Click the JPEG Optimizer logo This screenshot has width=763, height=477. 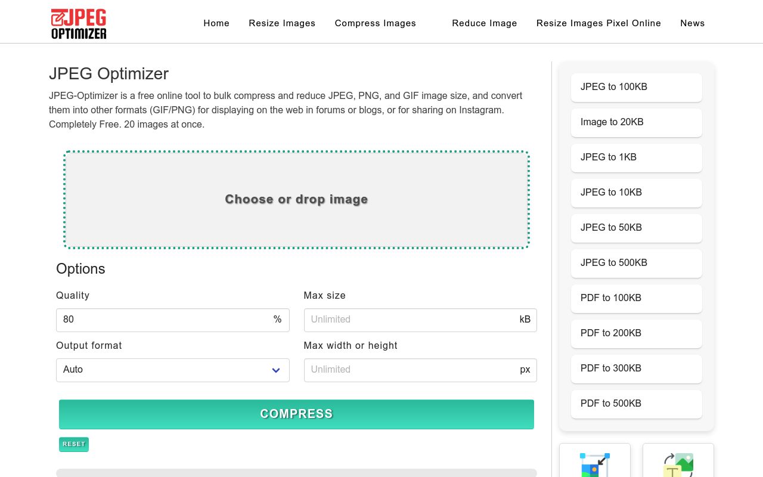click(x=78, y=23)
